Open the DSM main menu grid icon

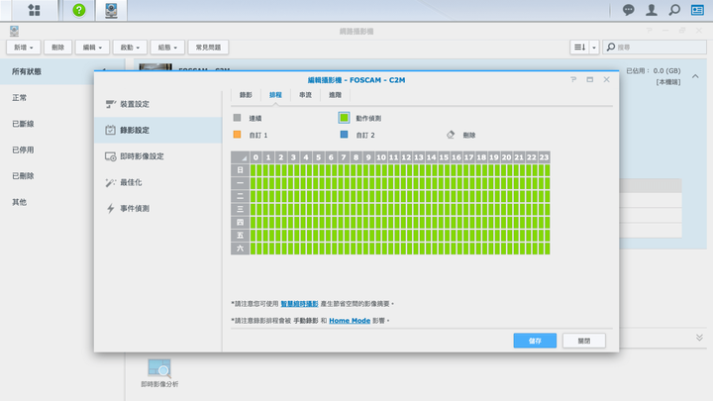coord(34,10)
